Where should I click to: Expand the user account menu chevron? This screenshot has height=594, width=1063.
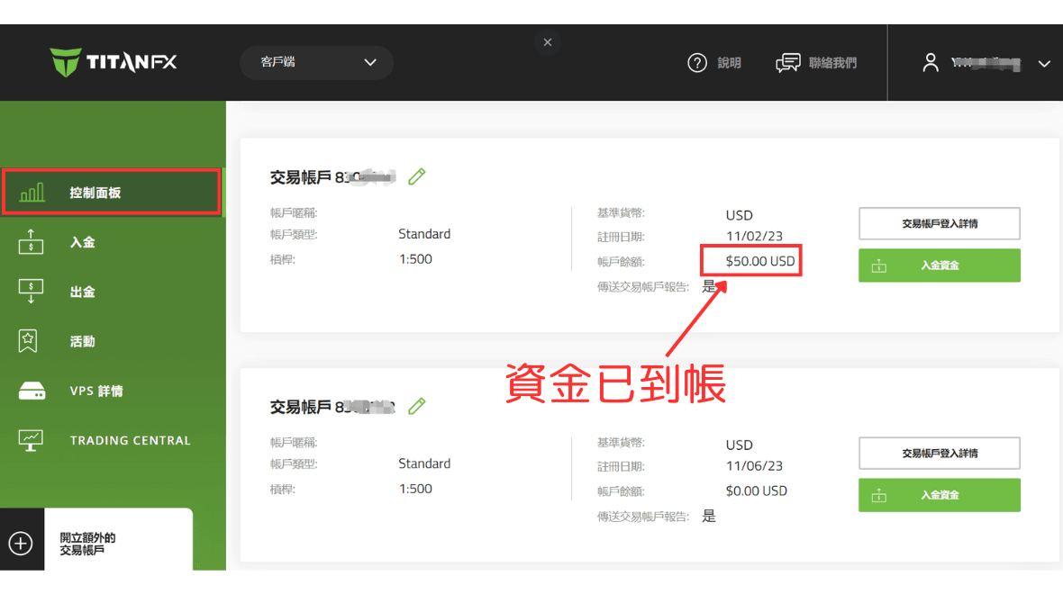point(1043,64)
